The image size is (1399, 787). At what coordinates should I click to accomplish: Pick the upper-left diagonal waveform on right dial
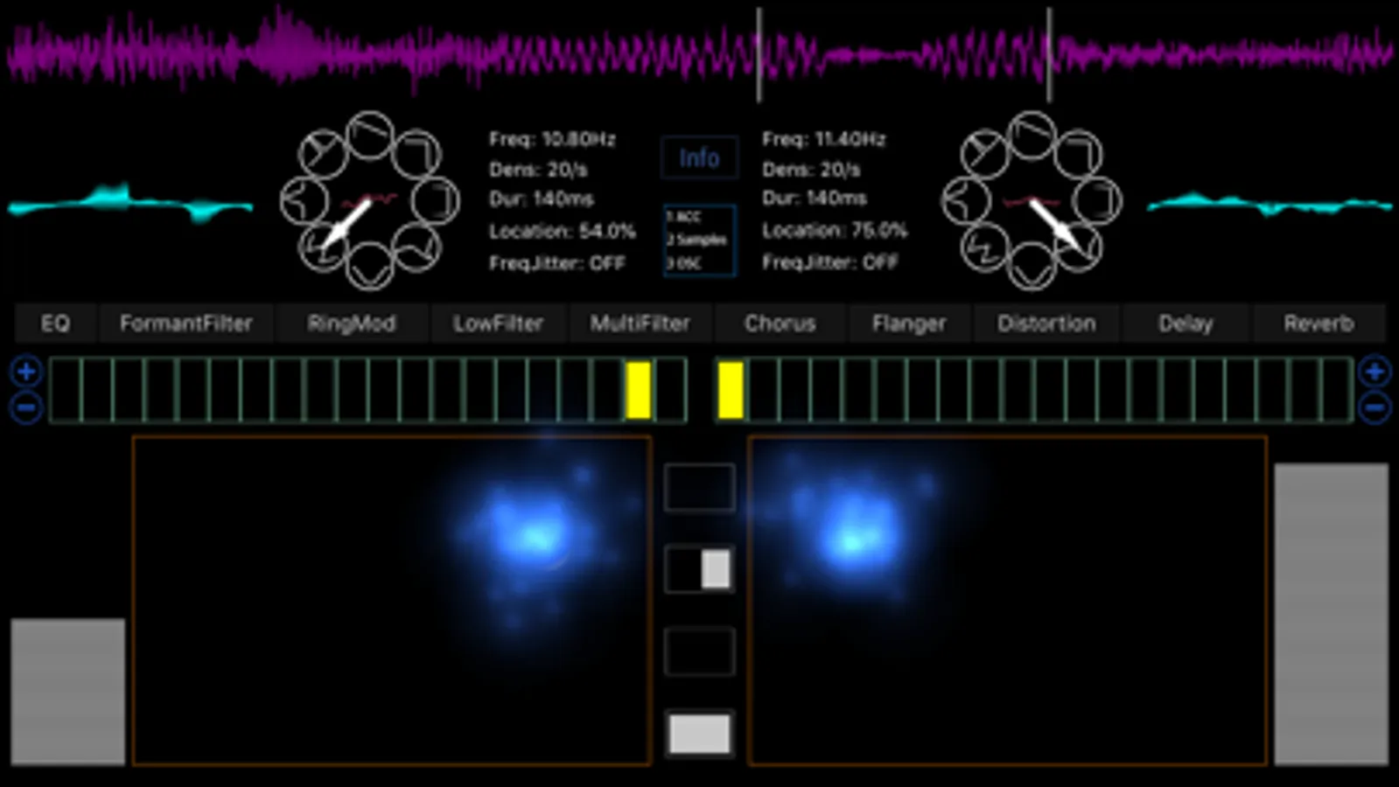coord(985,155)
